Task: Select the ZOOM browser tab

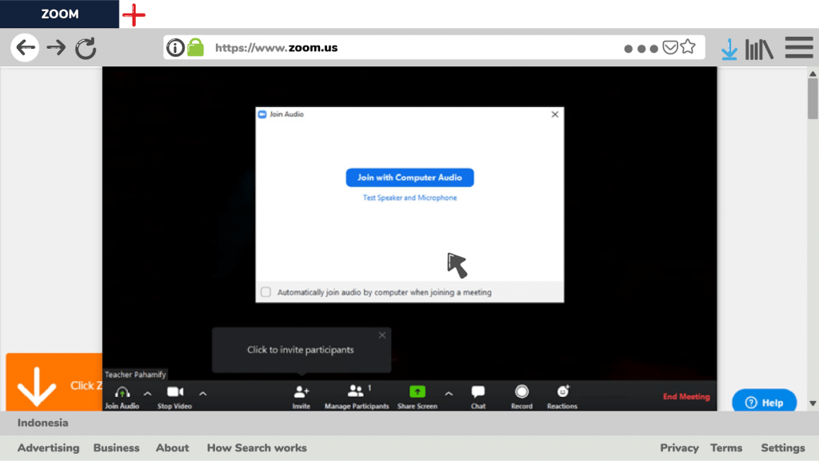Action: click(x=59, y=14)
